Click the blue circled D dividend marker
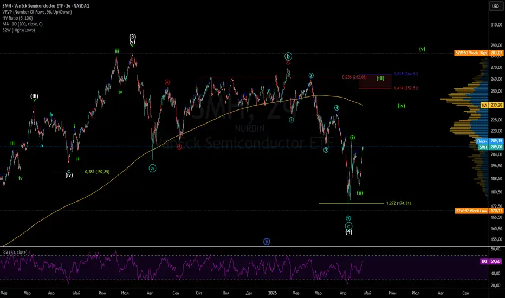Image resolution: width=505 pixels, height=298 pixels. [x=267, y=242]
